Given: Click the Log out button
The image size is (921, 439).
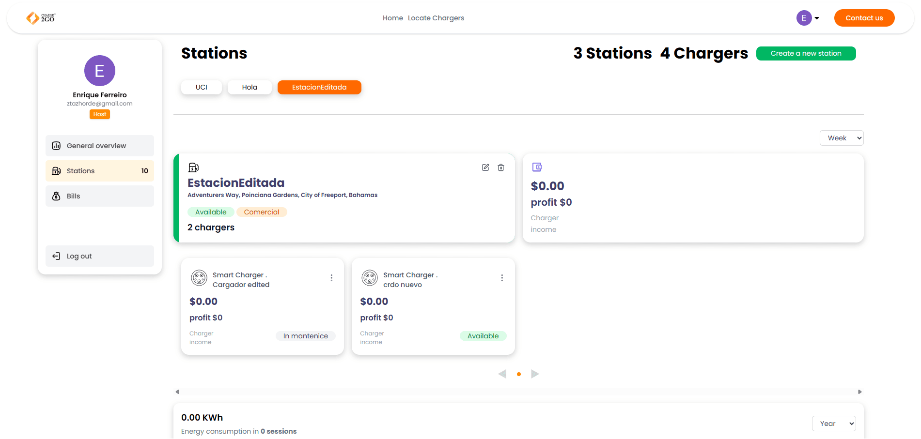Looking at the screenshot, I should point(100,256).
